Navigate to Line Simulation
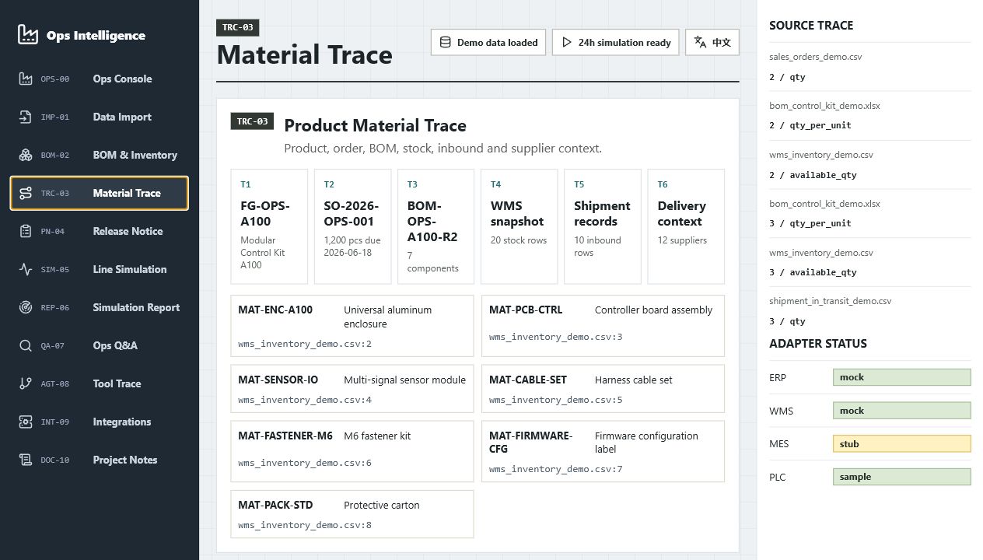 click(x=100, y=269)
